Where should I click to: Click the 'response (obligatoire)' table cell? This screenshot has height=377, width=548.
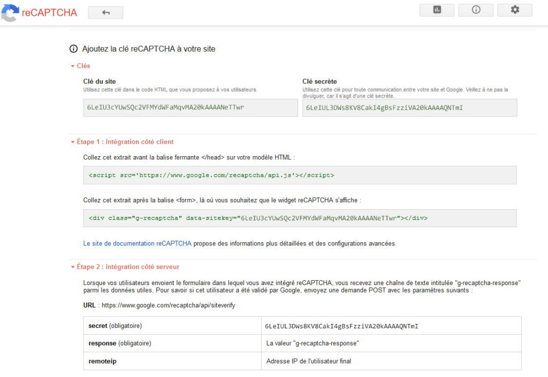point(172,343)
